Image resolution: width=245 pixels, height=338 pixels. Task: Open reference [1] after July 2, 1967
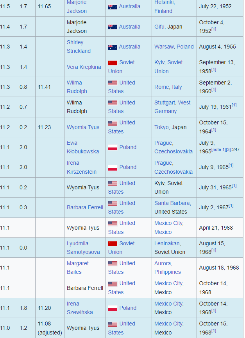[x=231, y=205]
